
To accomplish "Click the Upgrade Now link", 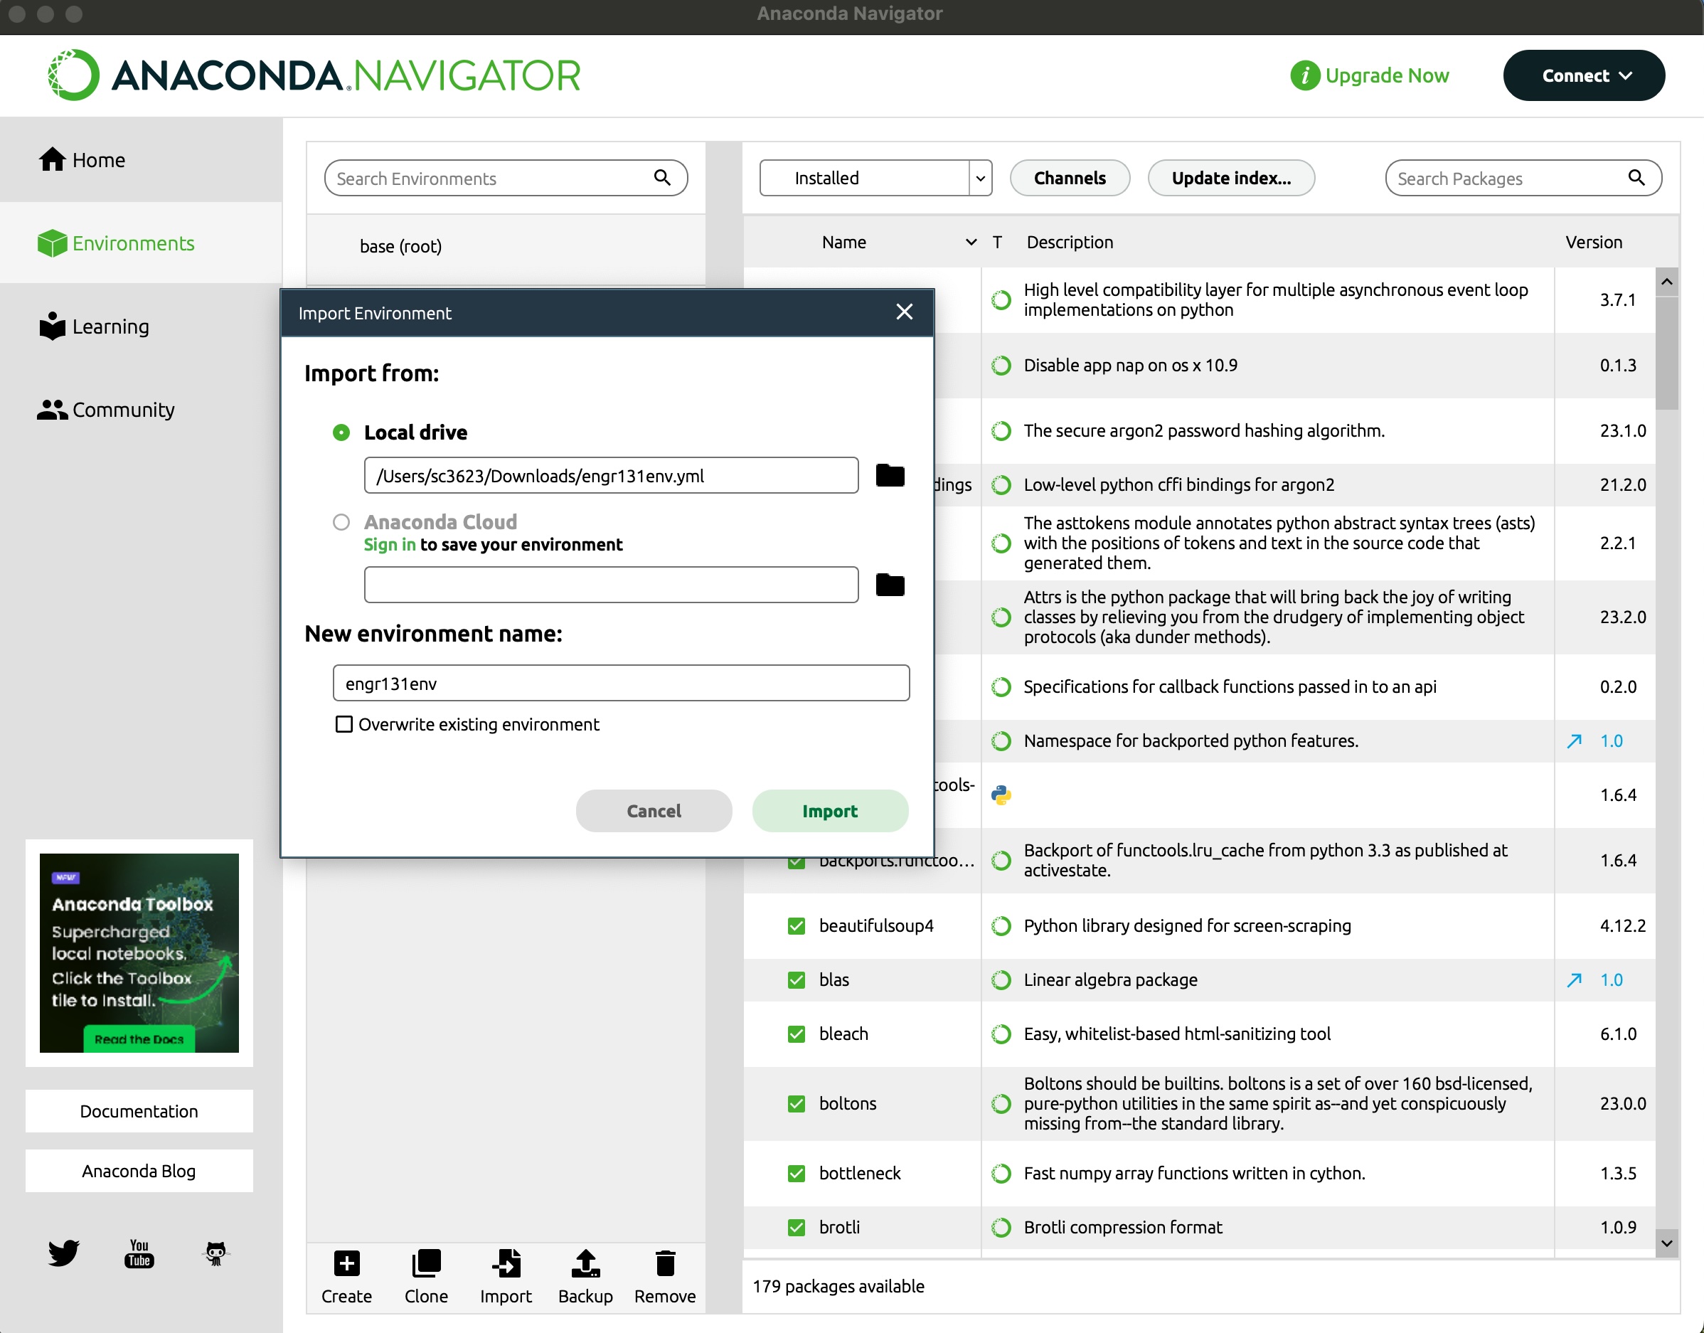I will tap(1386, 75).
